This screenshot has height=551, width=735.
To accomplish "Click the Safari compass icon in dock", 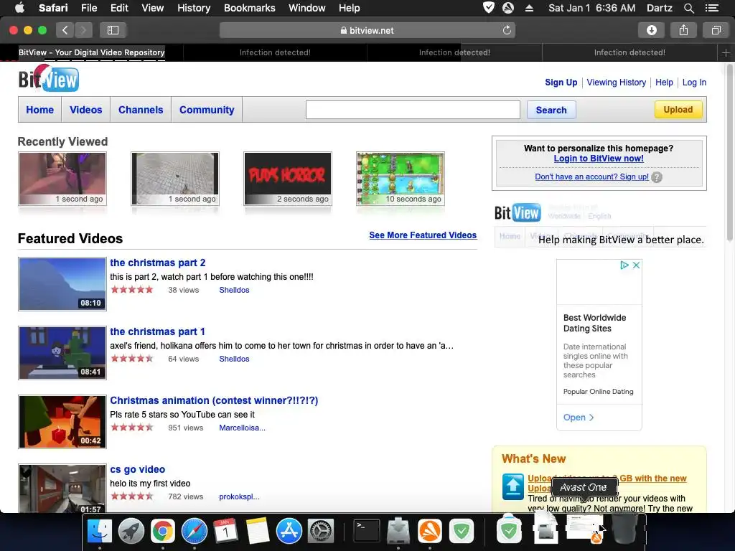I will click(x=194, y=531).
